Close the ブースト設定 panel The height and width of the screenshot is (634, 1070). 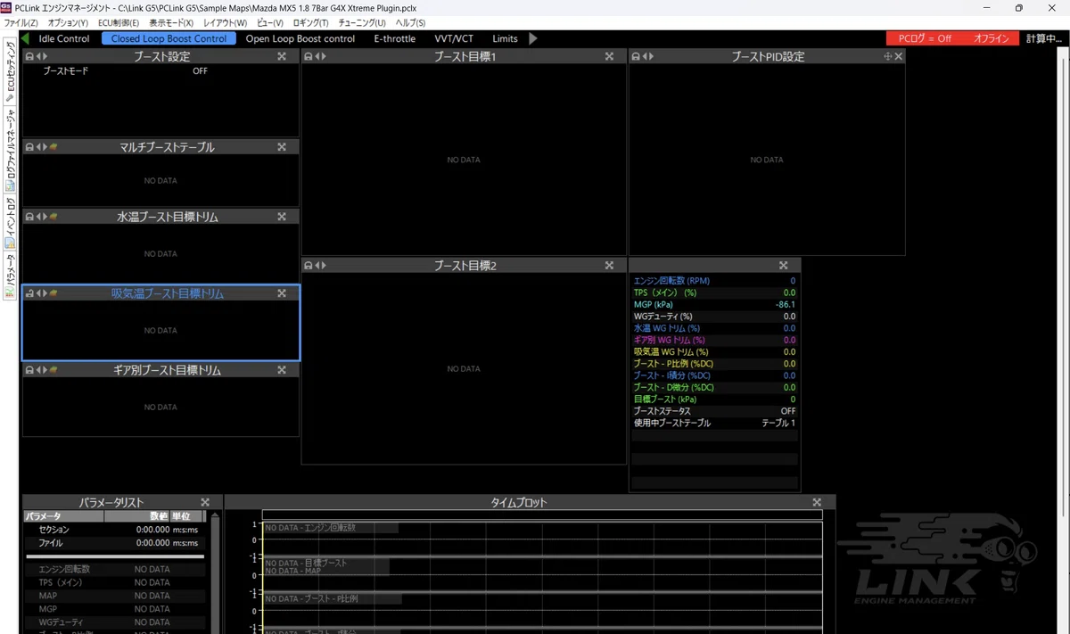[282, 56]
